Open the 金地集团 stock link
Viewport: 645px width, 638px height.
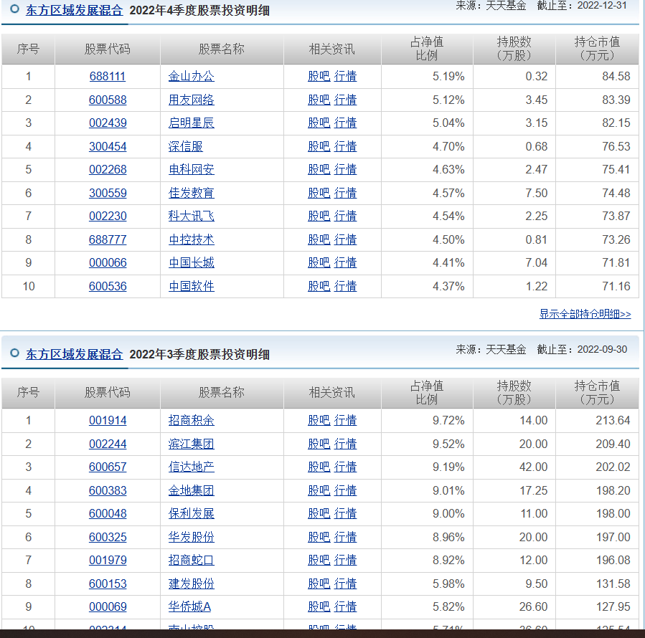tap(192, 490)
